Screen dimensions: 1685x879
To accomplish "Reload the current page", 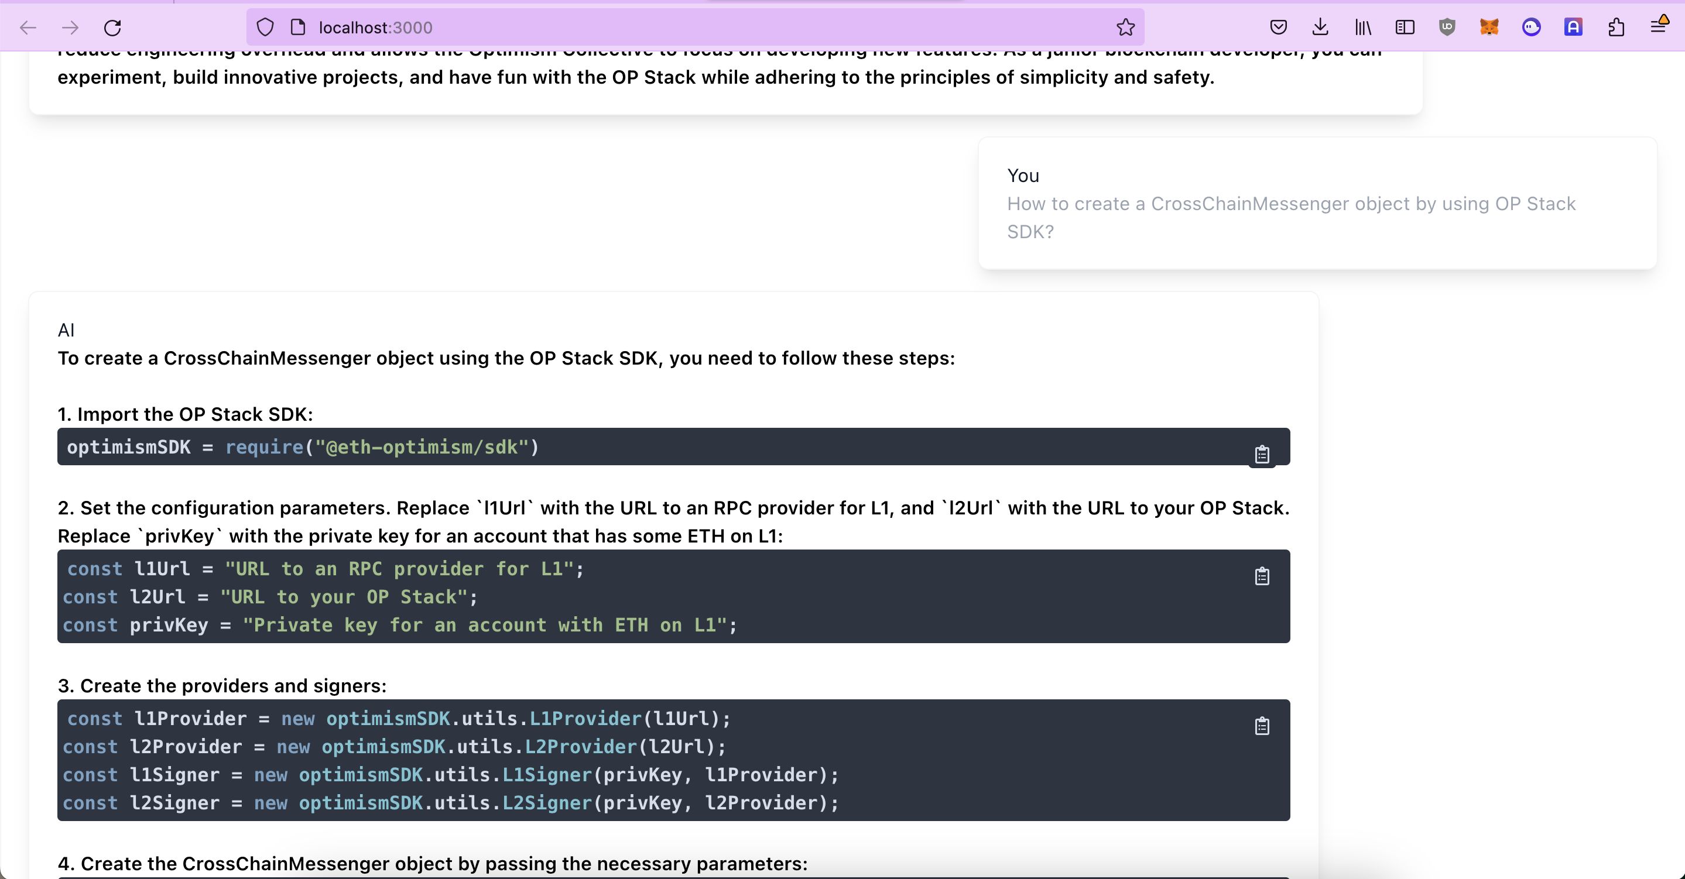I will click(x=112, y=28).
